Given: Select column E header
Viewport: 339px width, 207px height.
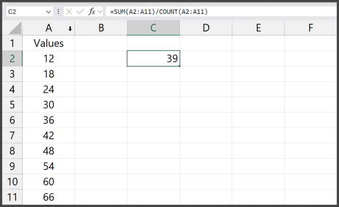Looking at the screenshot, I should tap(258, 28).
